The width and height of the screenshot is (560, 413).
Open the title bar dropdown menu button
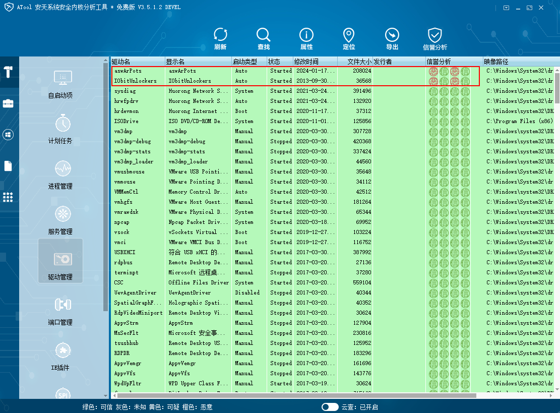[506, 8]
